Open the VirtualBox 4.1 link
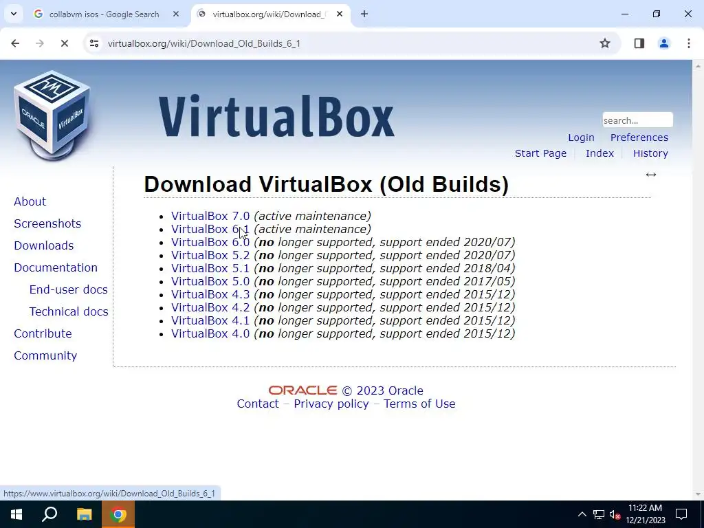 (210, 320)
